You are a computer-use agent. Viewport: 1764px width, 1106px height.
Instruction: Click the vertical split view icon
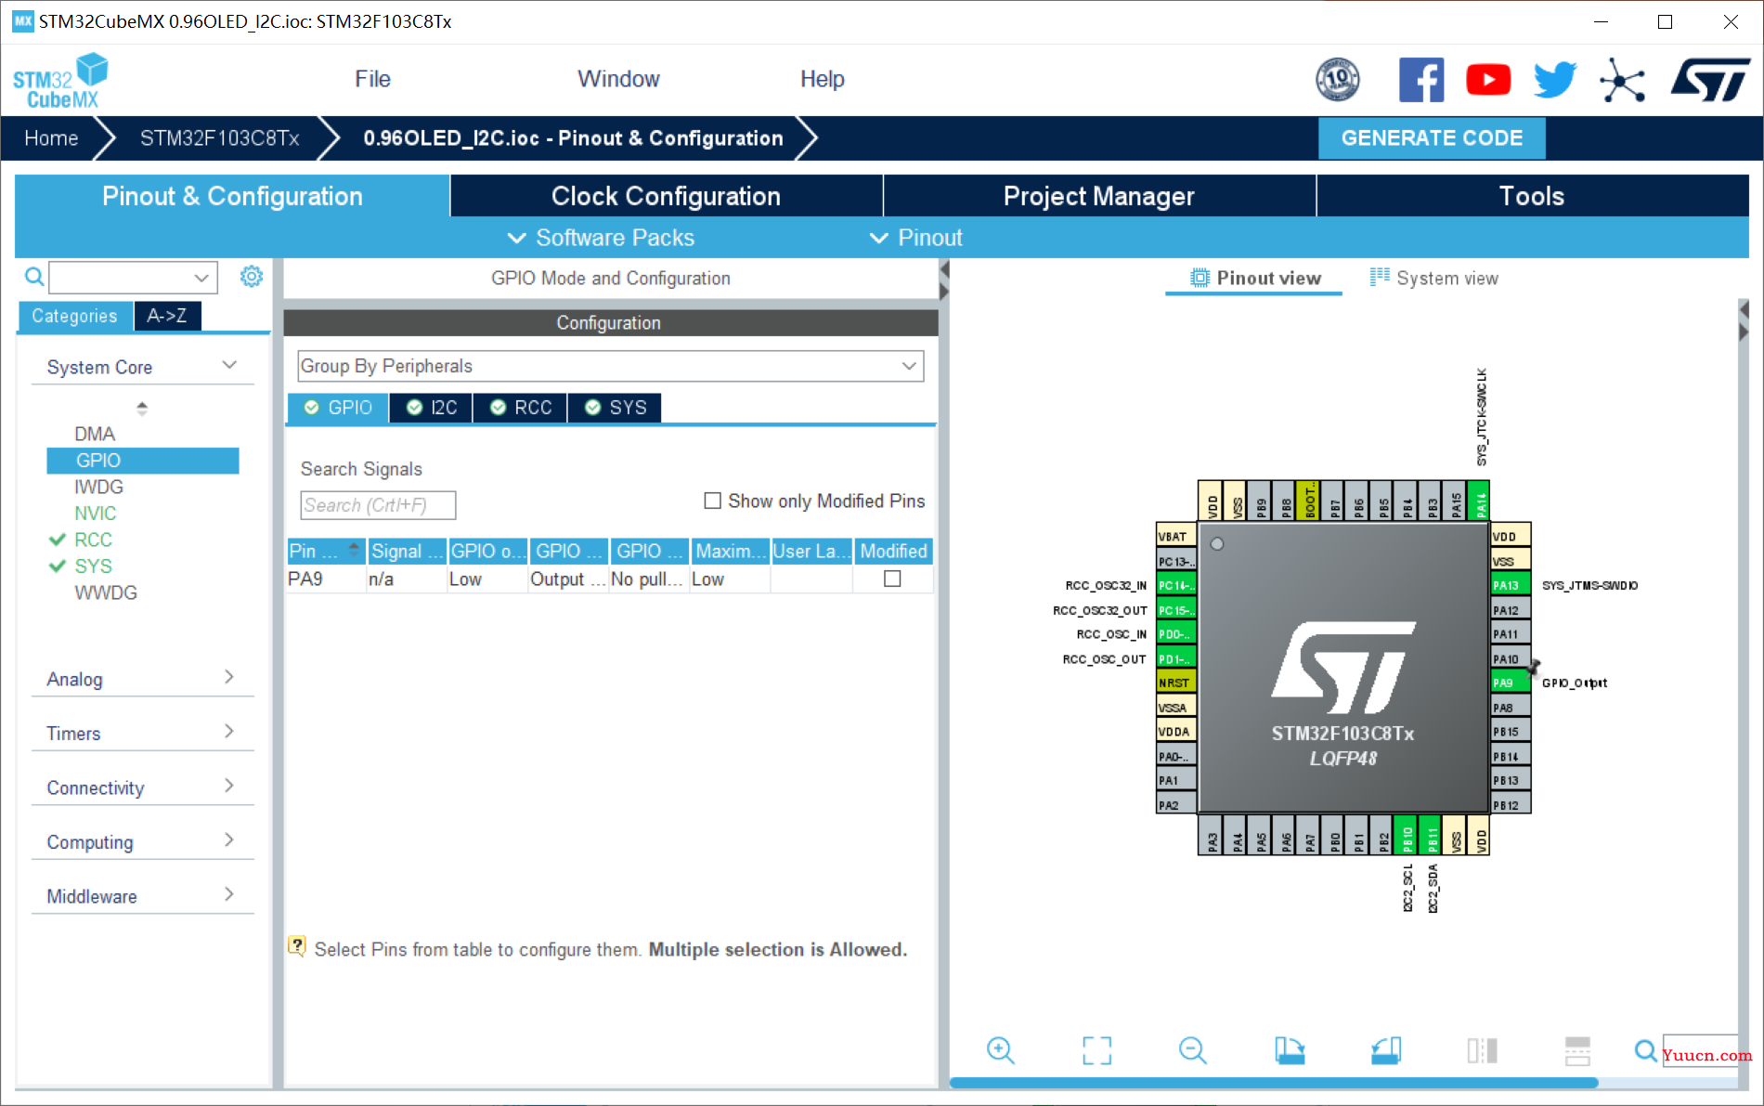pos(1482,1050)
